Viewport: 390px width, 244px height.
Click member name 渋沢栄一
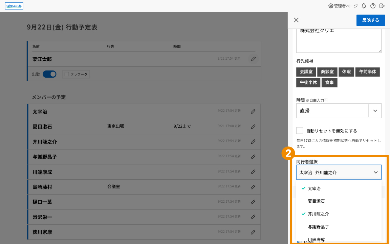(x=42, y=217)
